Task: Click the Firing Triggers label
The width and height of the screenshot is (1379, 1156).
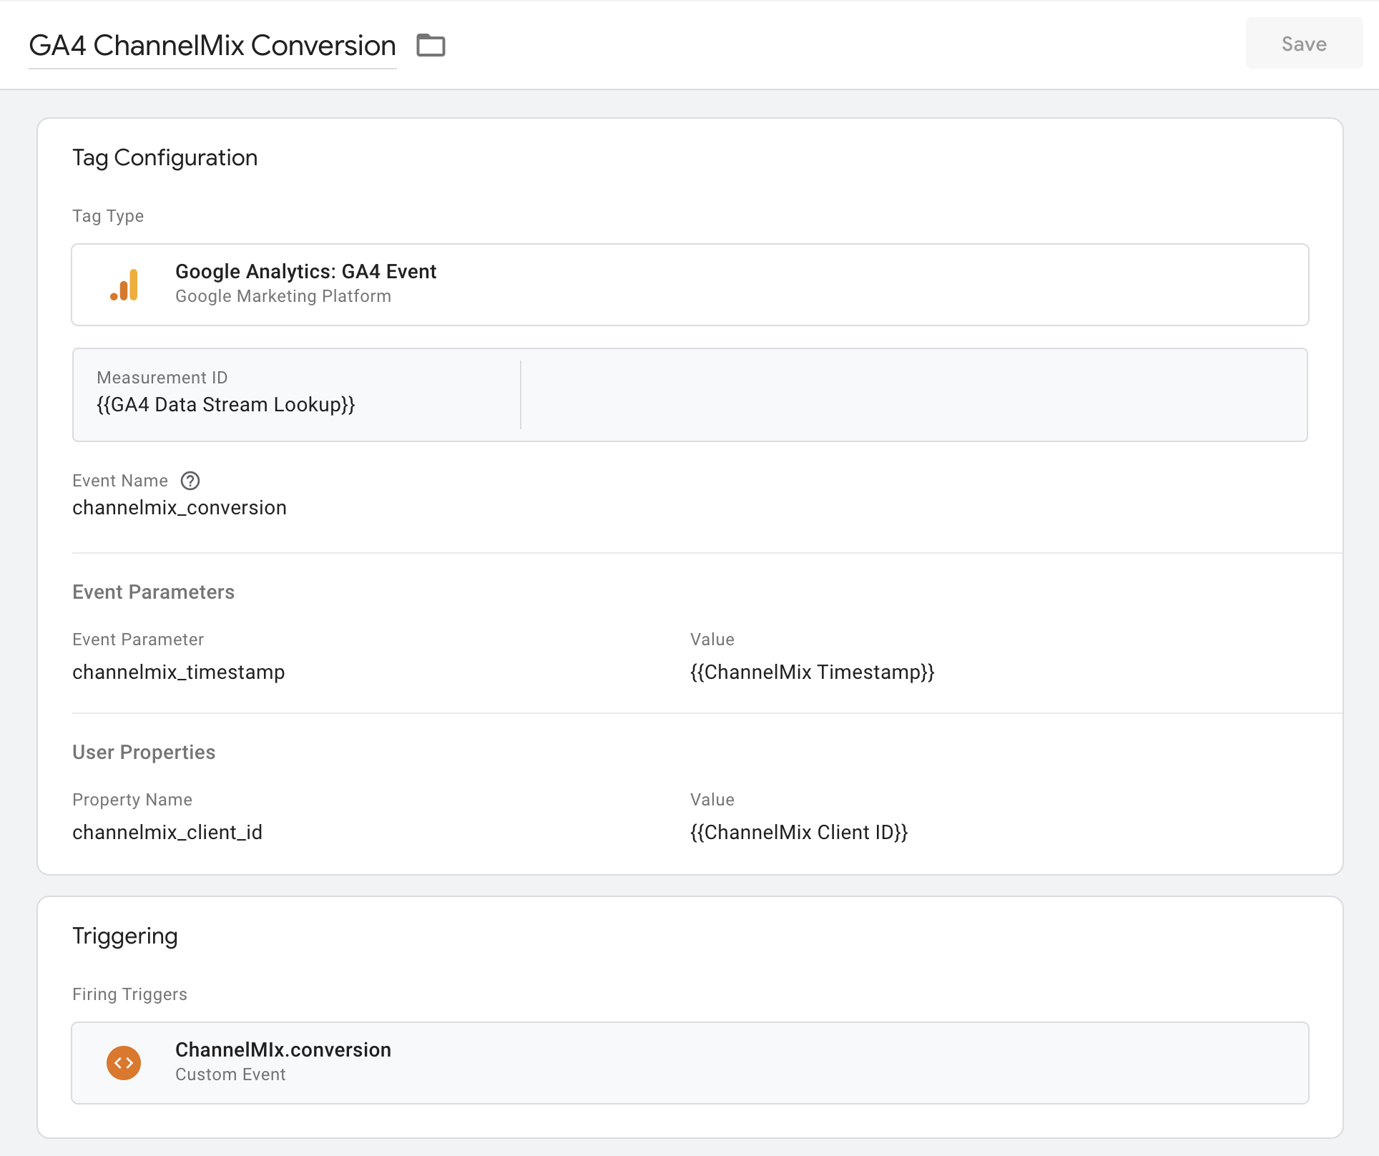Action: click(130, 994)
